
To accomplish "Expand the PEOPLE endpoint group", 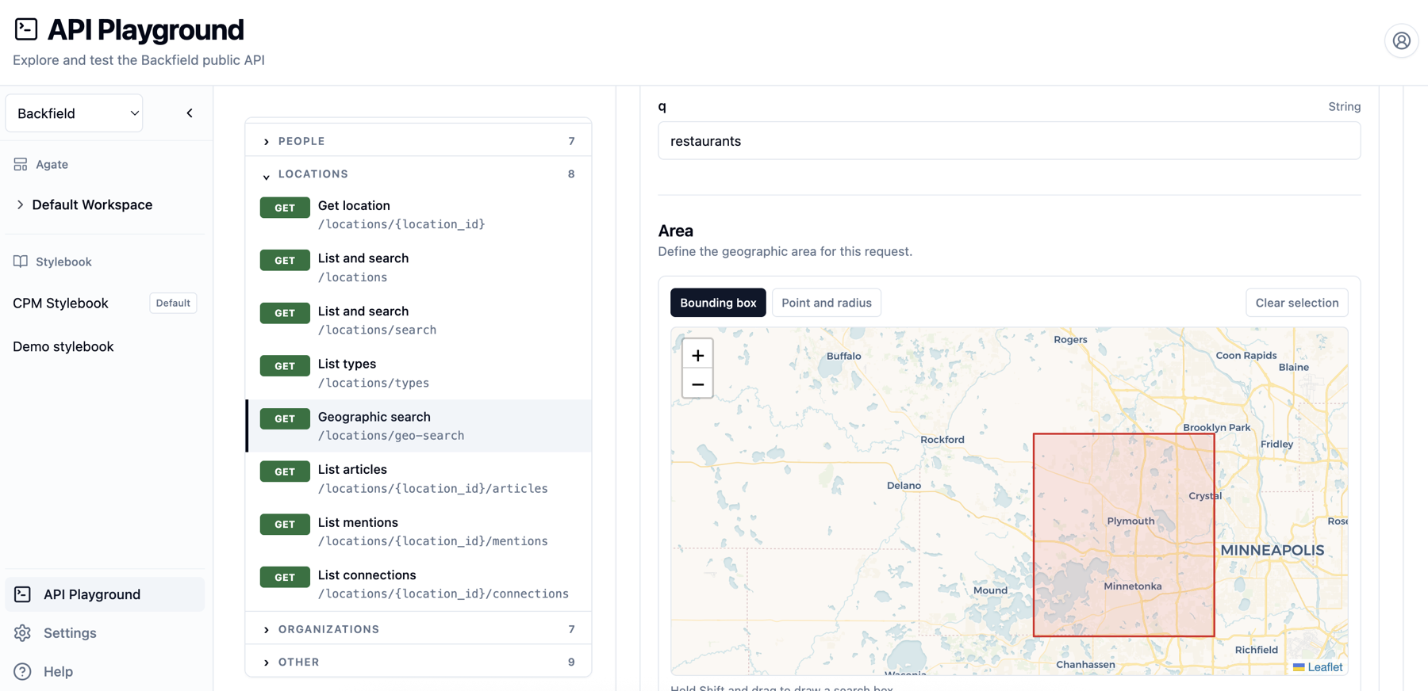I will [418, 141].
